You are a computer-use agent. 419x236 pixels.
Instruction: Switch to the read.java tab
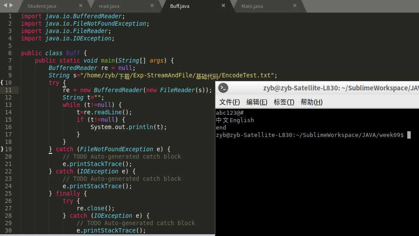[109, 6]
